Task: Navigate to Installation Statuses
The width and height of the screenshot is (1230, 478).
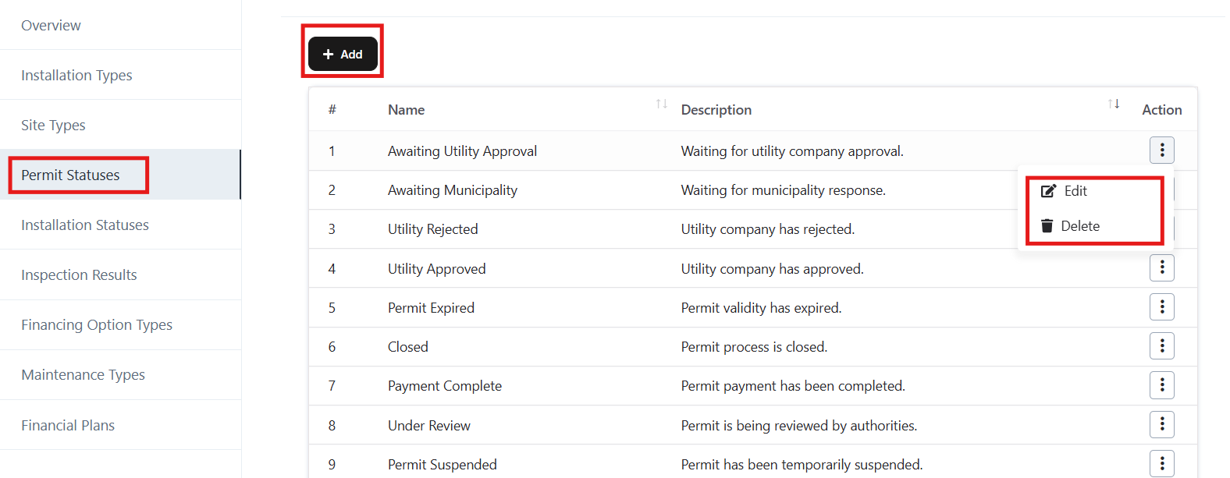Action: pos(85,225)
